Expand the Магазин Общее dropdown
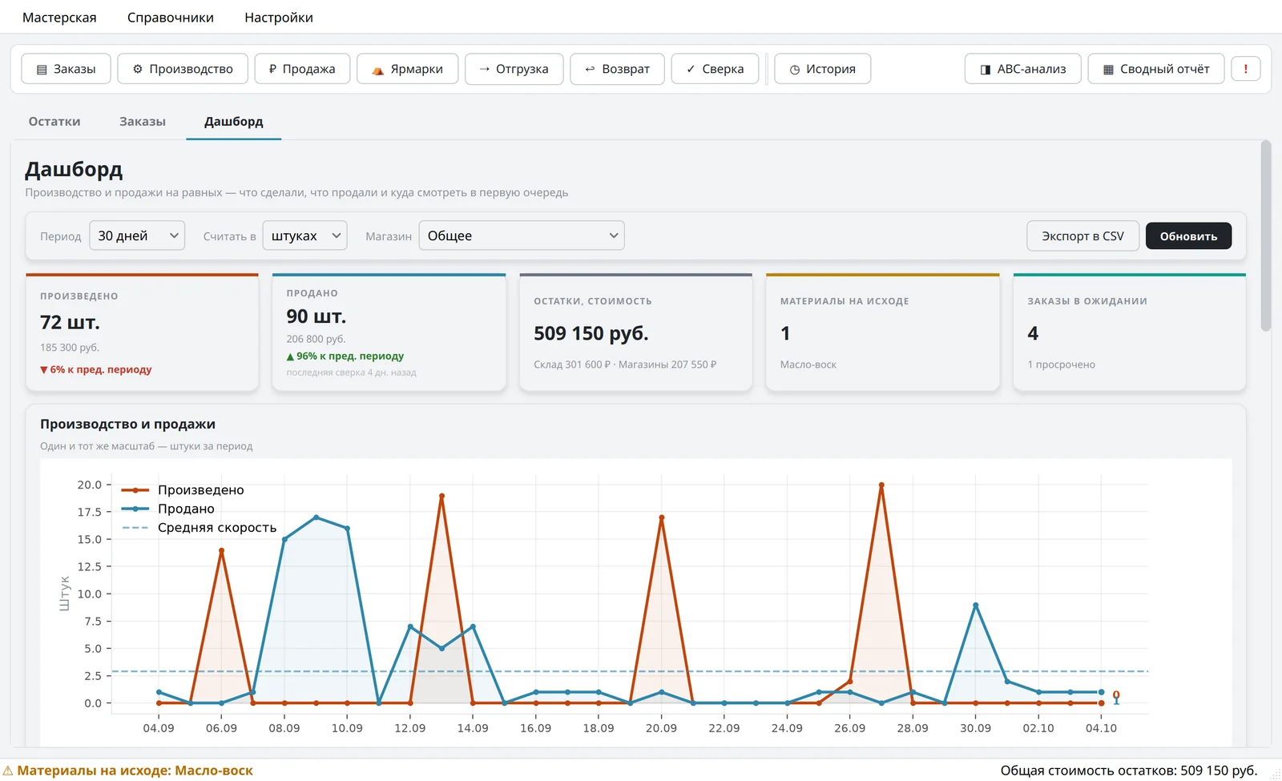 coord(522,236)
